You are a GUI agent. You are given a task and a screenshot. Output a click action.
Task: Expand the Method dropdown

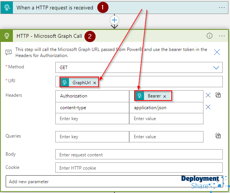(216, 68)
